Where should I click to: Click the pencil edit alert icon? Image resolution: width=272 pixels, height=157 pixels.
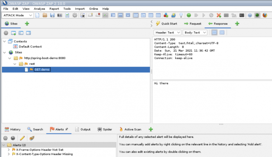tap(22, 138)
